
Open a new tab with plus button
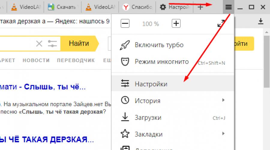tap(200, 7)
